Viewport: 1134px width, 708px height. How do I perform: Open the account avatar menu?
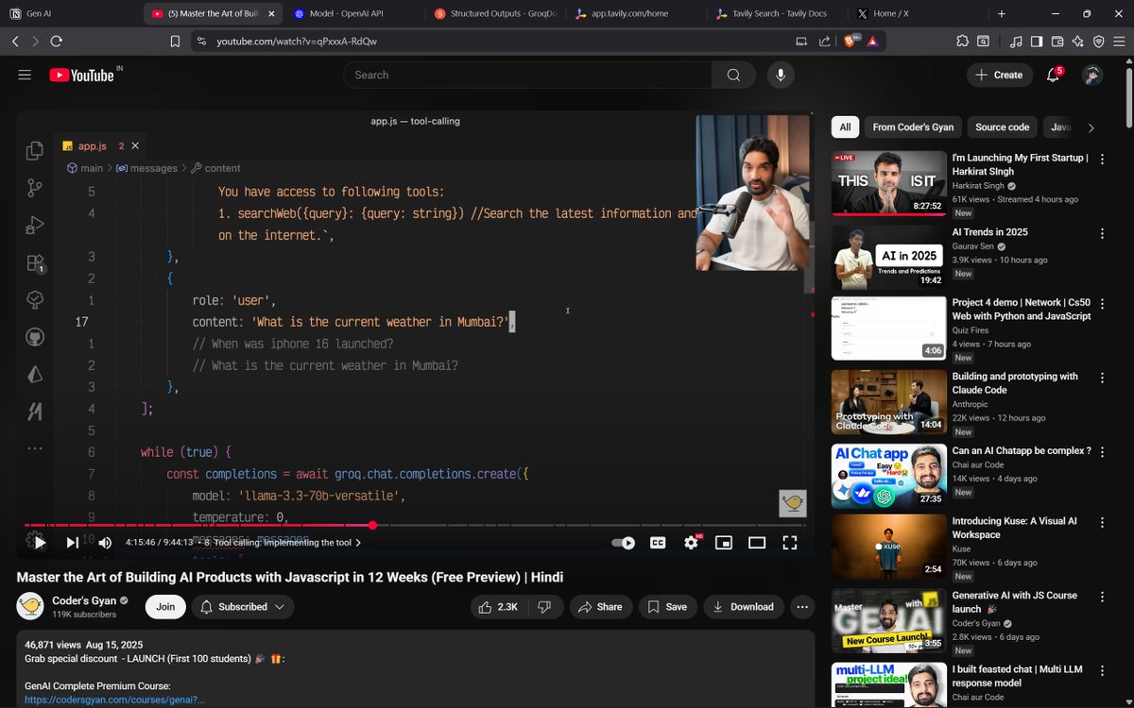(x=1091, y=75)
